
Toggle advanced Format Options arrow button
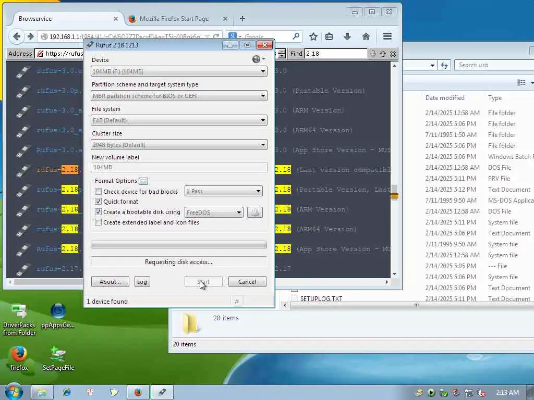(x=143, y=181)
